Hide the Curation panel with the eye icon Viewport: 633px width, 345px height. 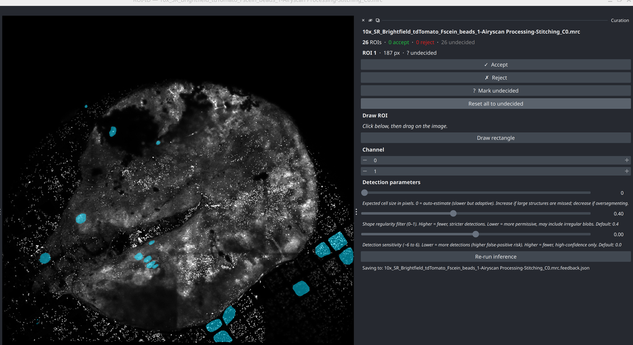click(370, 20)
